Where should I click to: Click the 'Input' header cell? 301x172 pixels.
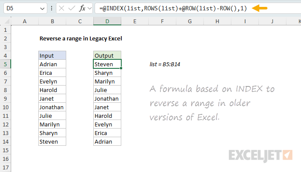point(52,55)
